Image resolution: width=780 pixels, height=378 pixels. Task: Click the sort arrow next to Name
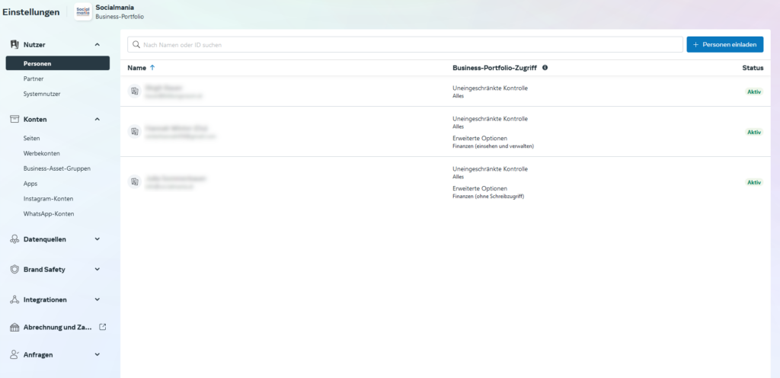[x=152, y=68]
